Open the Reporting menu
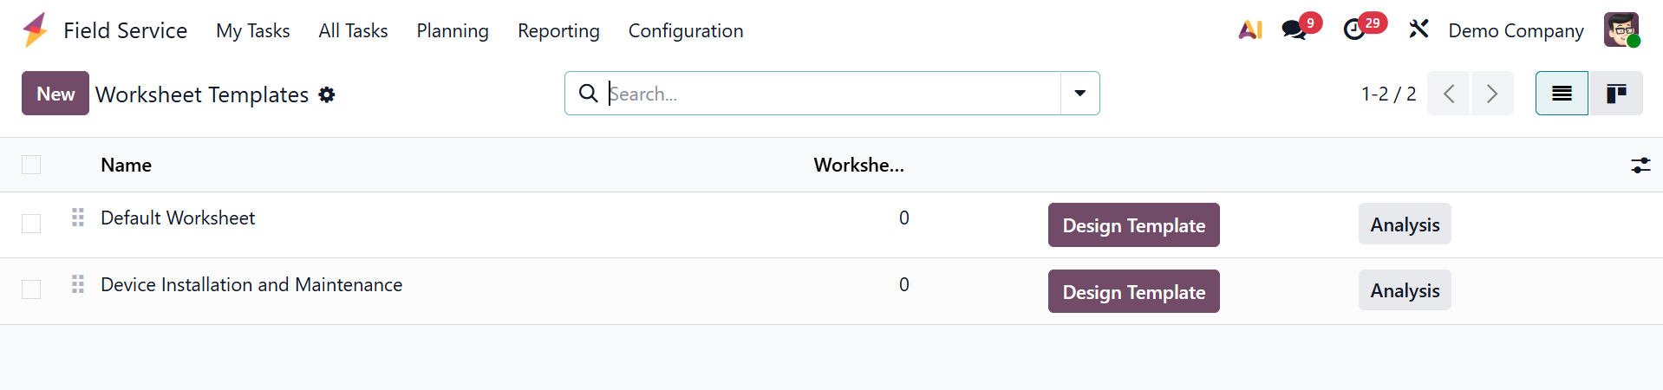The width and height of the screenshot is (1663, 390). tap(558, 31)
